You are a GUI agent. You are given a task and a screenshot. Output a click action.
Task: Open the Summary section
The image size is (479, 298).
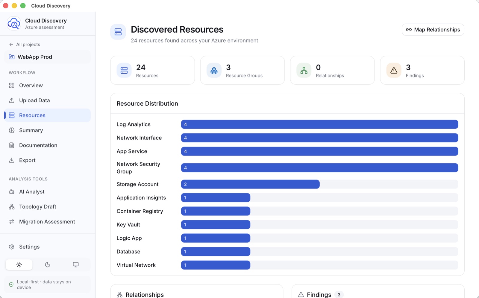click(48, 130)
